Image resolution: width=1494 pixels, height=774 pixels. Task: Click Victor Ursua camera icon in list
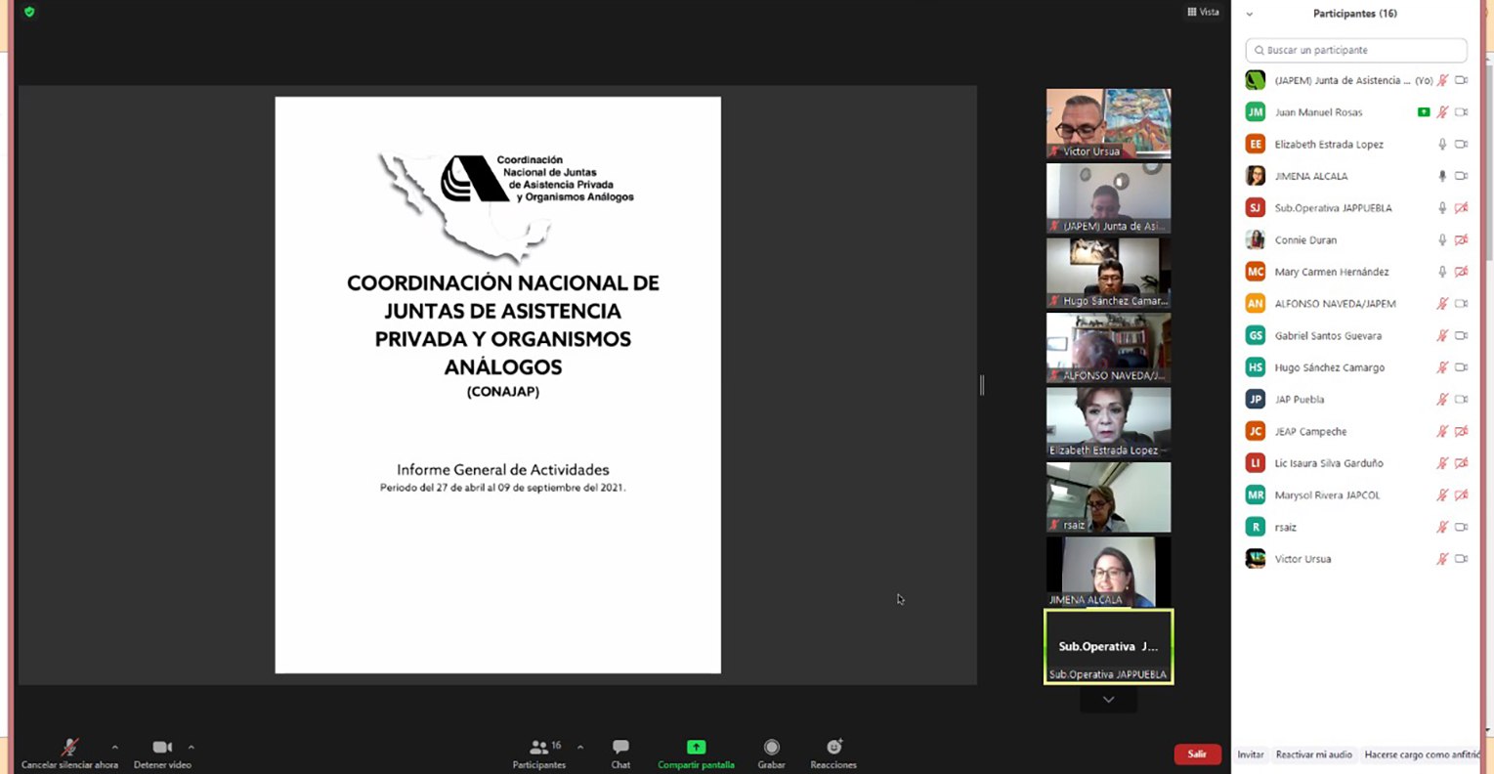1462,559
